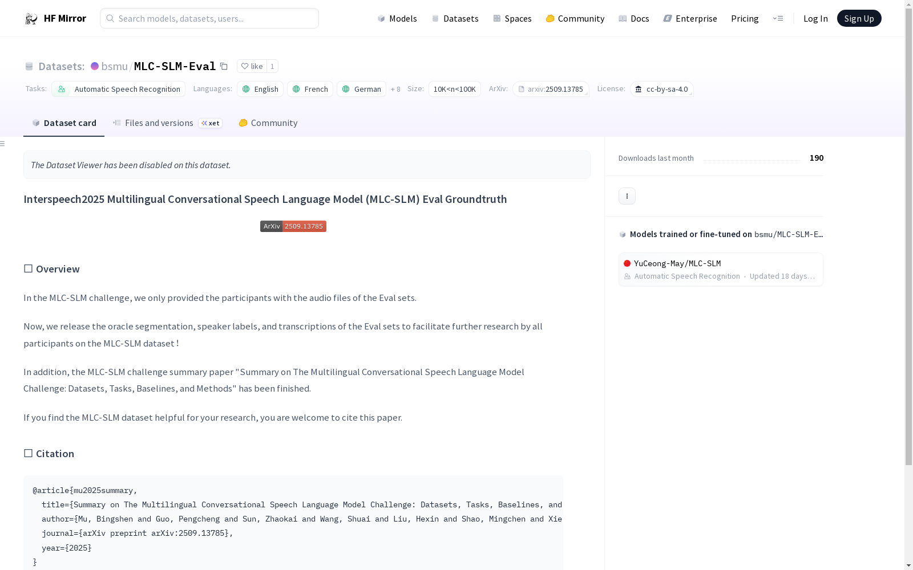The height and width of the screenshot is (570, 913).
Task: Expand the "+ 8" more languages
Action: coord(395,89)
